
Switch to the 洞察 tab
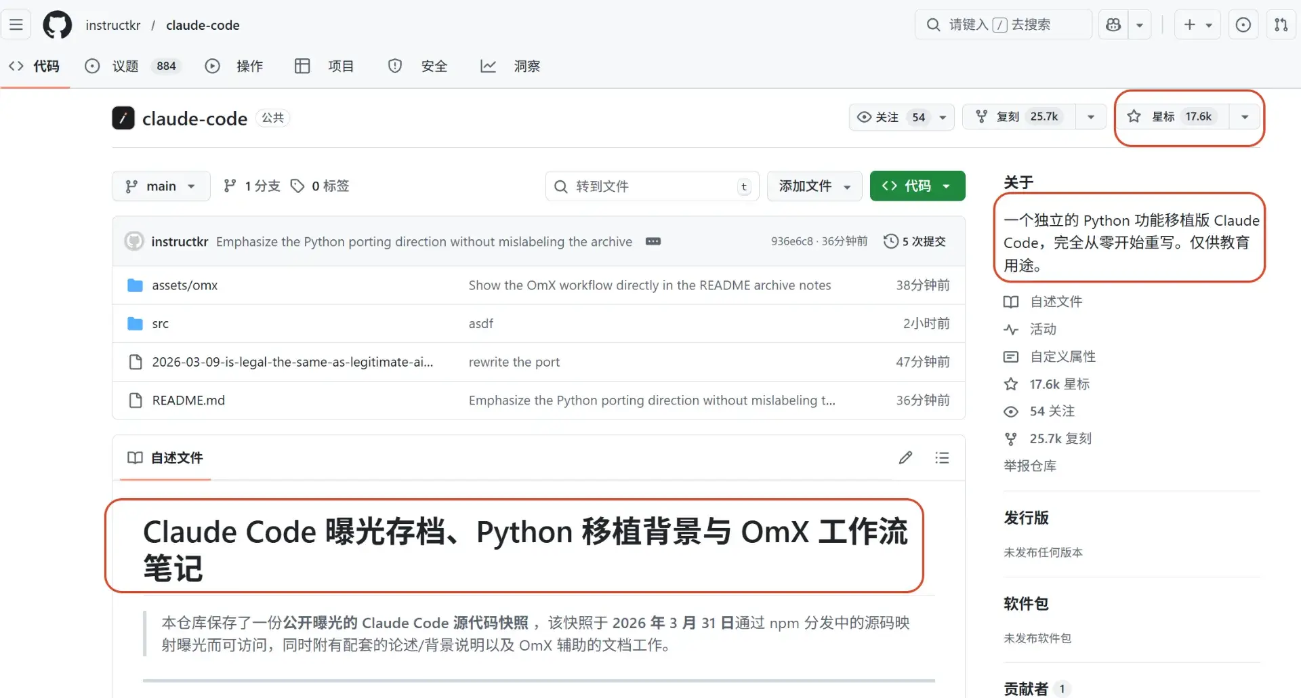(526, 66)
